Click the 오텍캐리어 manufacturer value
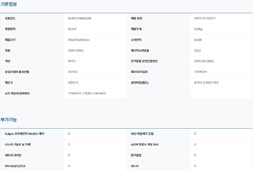 200,72
